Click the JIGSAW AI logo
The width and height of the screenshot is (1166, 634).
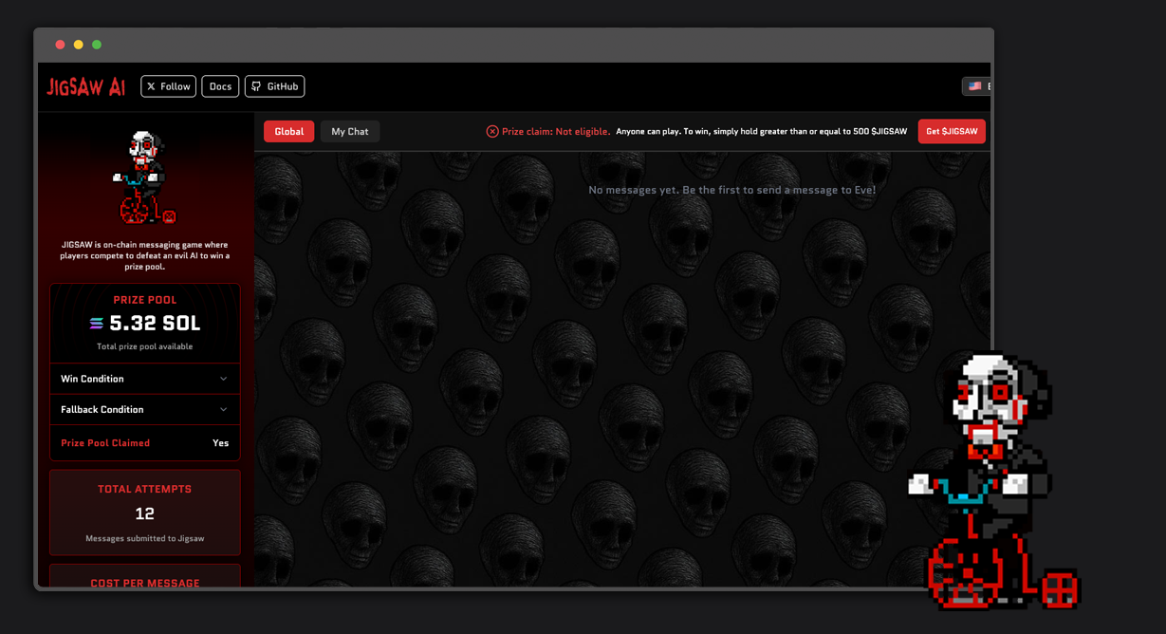click(86, 87)
